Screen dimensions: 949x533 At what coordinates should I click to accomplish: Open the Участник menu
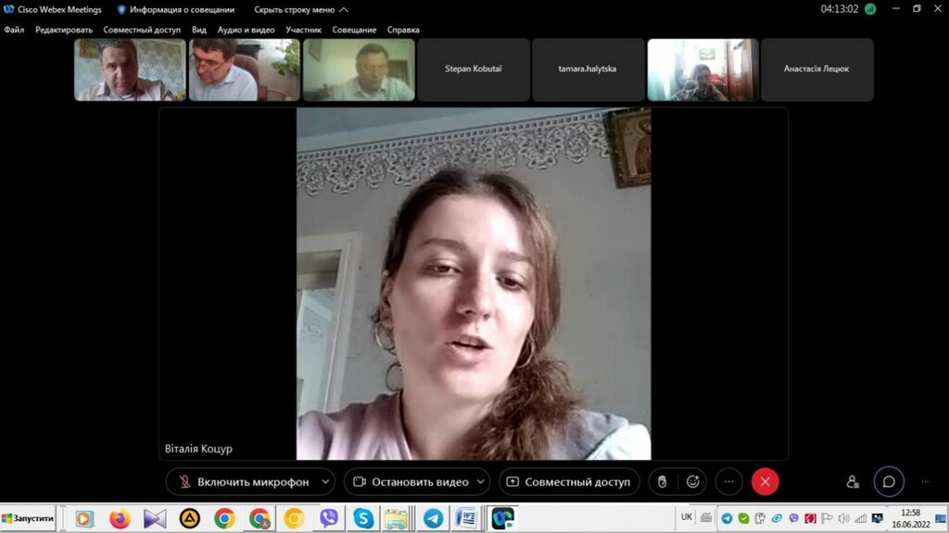(304, 30)
